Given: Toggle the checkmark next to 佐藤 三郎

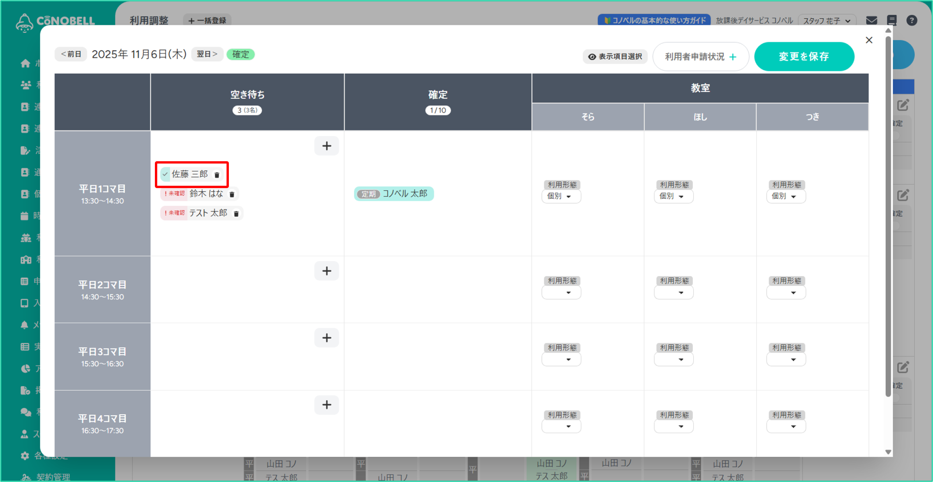Looking at the screenshot, I should [165, 174].
